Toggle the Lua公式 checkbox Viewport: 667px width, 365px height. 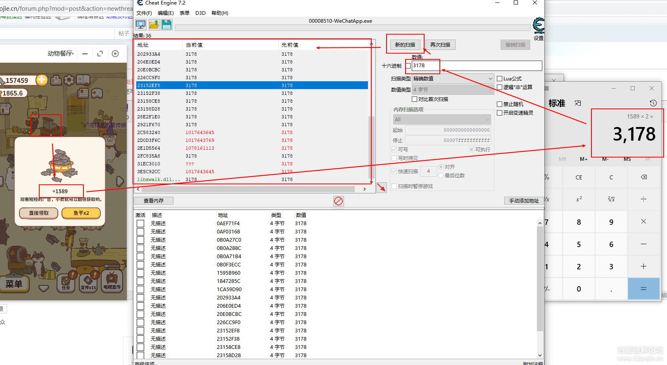tap(499, 79)
